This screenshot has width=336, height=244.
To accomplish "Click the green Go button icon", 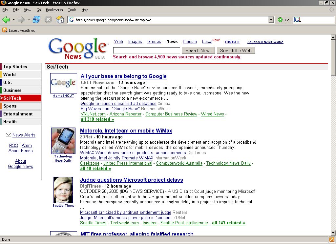I will click(280, 20).
